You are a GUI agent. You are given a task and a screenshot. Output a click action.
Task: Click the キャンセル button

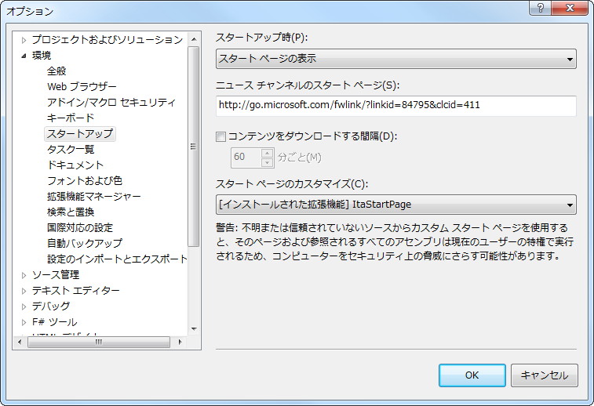click(545, 375)
